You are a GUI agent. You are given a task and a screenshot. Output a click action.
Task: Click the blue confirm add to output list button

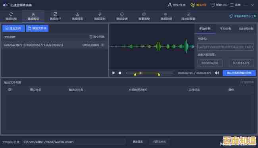click(x=239, y=73)
